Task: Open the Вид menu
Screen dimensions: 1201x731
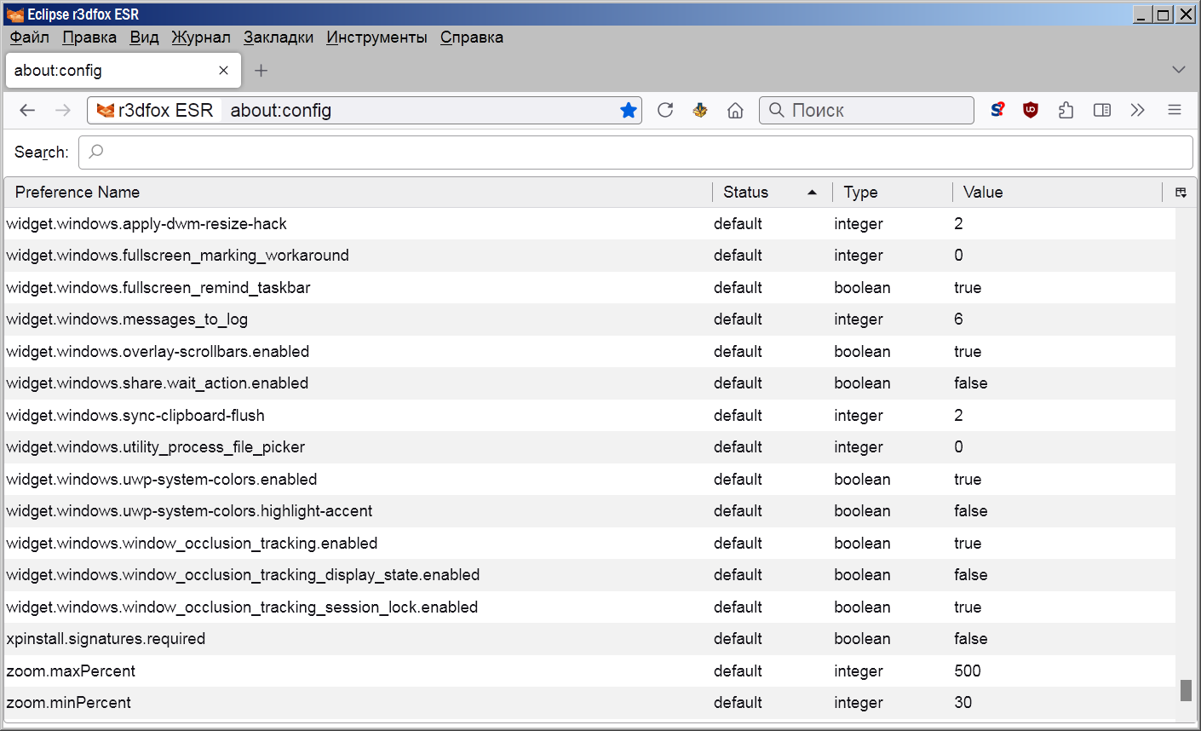Action: point(144,37)
